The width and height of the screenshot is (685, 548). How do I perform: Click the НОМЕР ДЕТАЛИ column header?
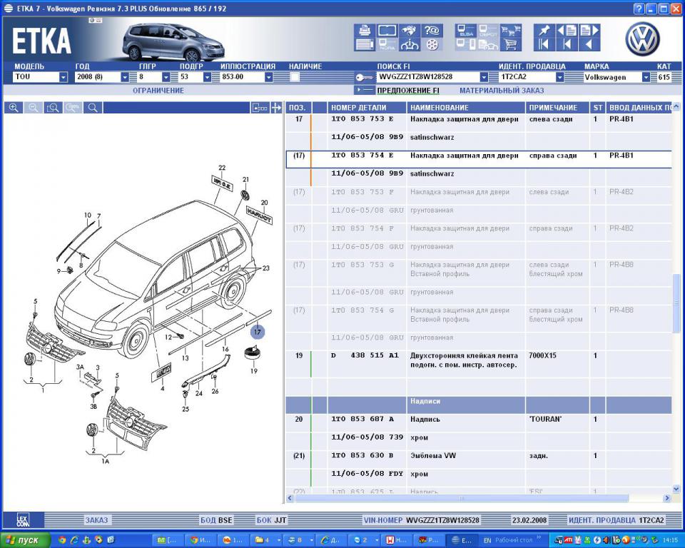point(367,108)
